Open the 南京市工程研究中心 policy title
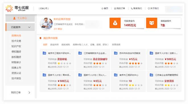The width and height of the screenshot is (188, 104). [x=129, y=75]
